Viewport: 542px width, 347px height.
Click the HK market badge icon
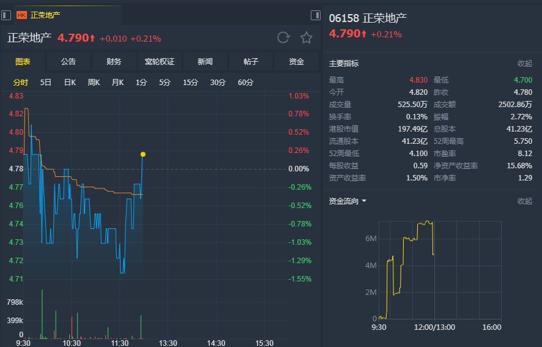pyautogui.click(x=22, y=15)
